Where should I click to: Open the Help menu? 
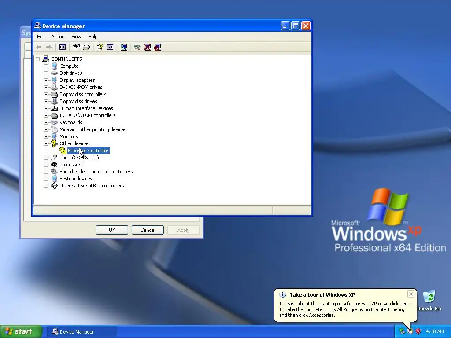click(x=92, y=37)
